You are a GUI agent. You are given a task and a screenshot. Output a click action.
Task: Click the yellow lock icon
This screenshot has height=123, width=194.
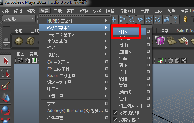[185, 19]
